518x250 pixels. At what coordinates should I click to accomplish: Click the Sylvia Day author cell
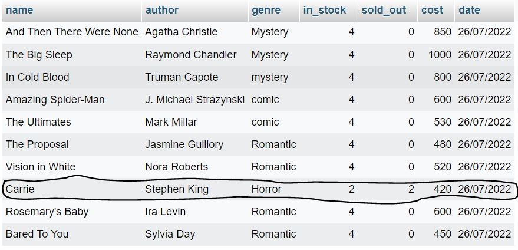coord(170,234)
